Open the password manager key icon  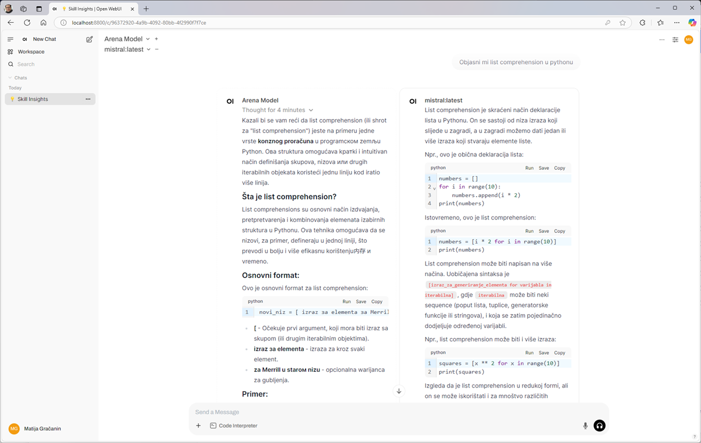608,23
